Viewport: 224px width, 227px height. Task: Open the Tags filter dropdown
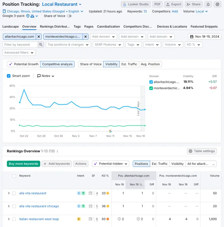click(134, 45)
